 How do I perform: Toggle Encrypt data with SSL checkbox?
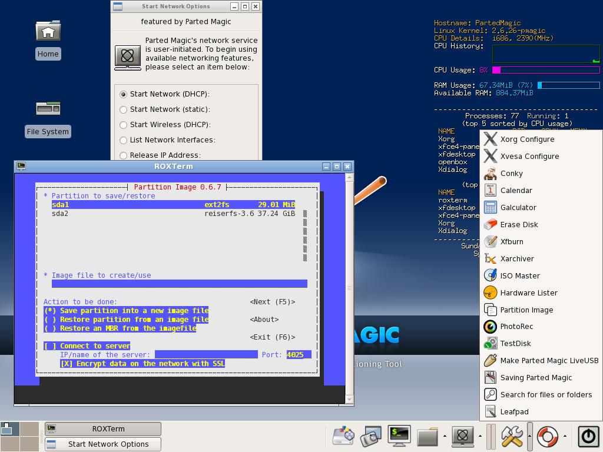pyautogui.click(x=143, y=364)
